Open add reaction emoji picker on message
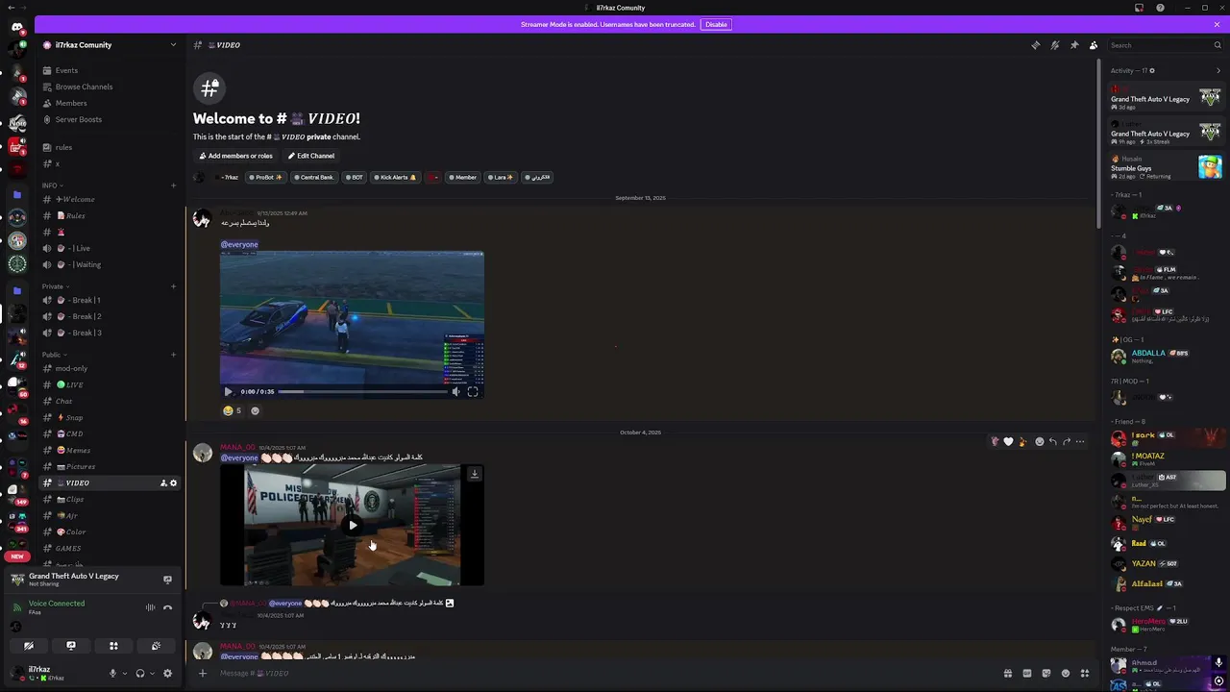1230x692 pixels. [1039, 441]
